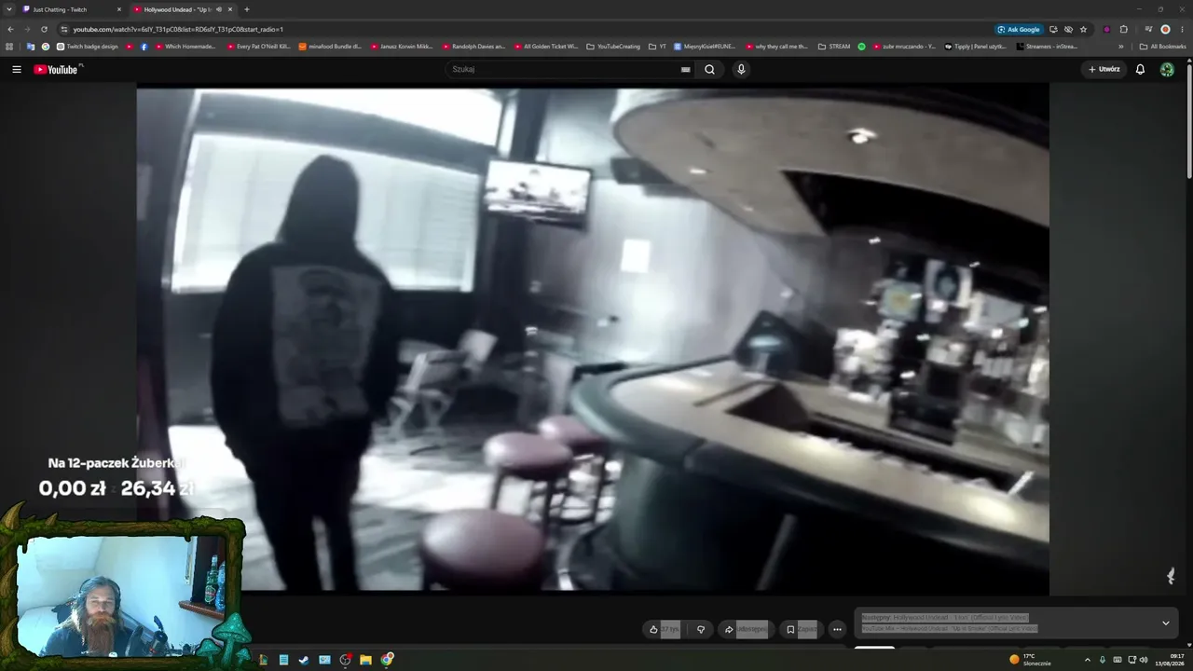Expand the STREAM bookmark folder

pos(834,47)
